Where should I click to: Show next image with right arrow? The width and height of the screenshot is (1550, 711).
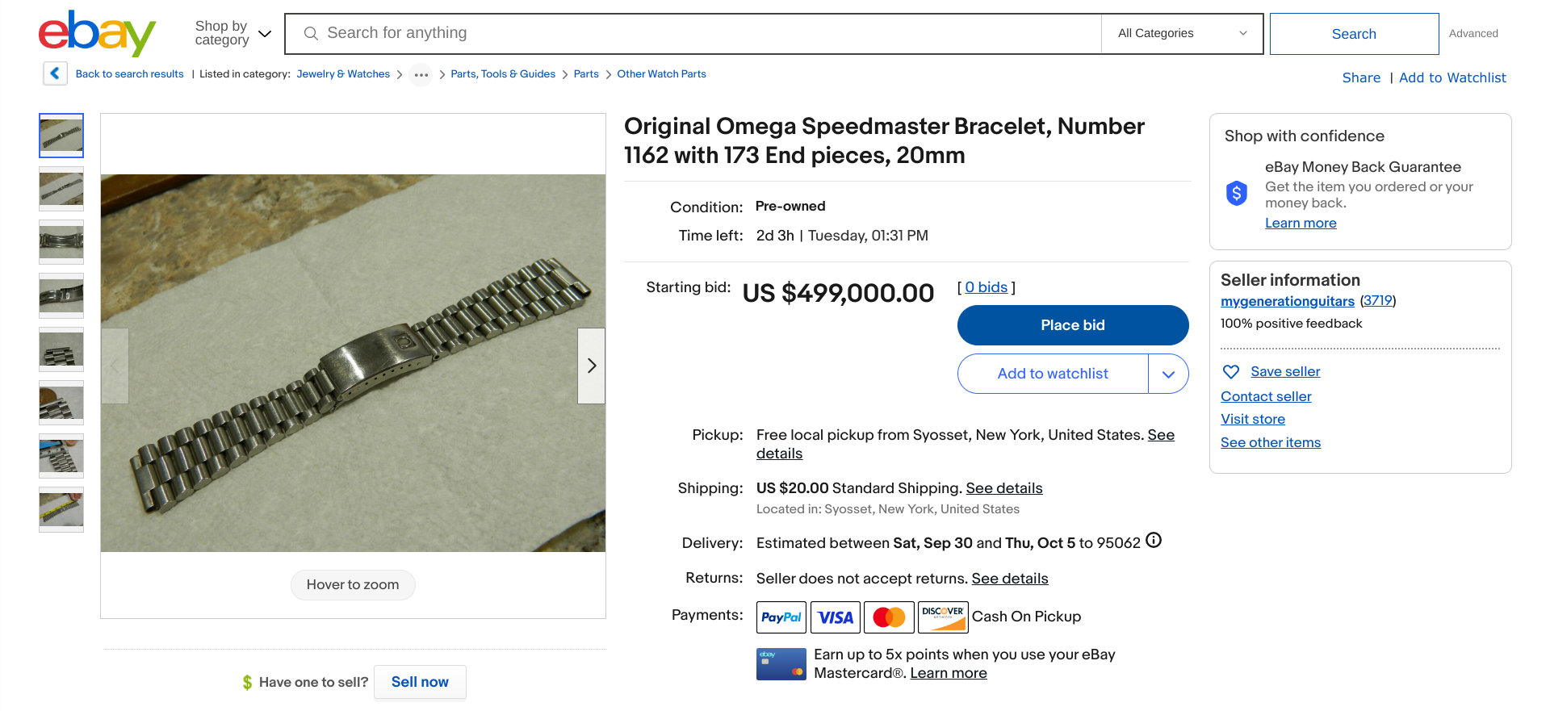click(x=591, y=366)
